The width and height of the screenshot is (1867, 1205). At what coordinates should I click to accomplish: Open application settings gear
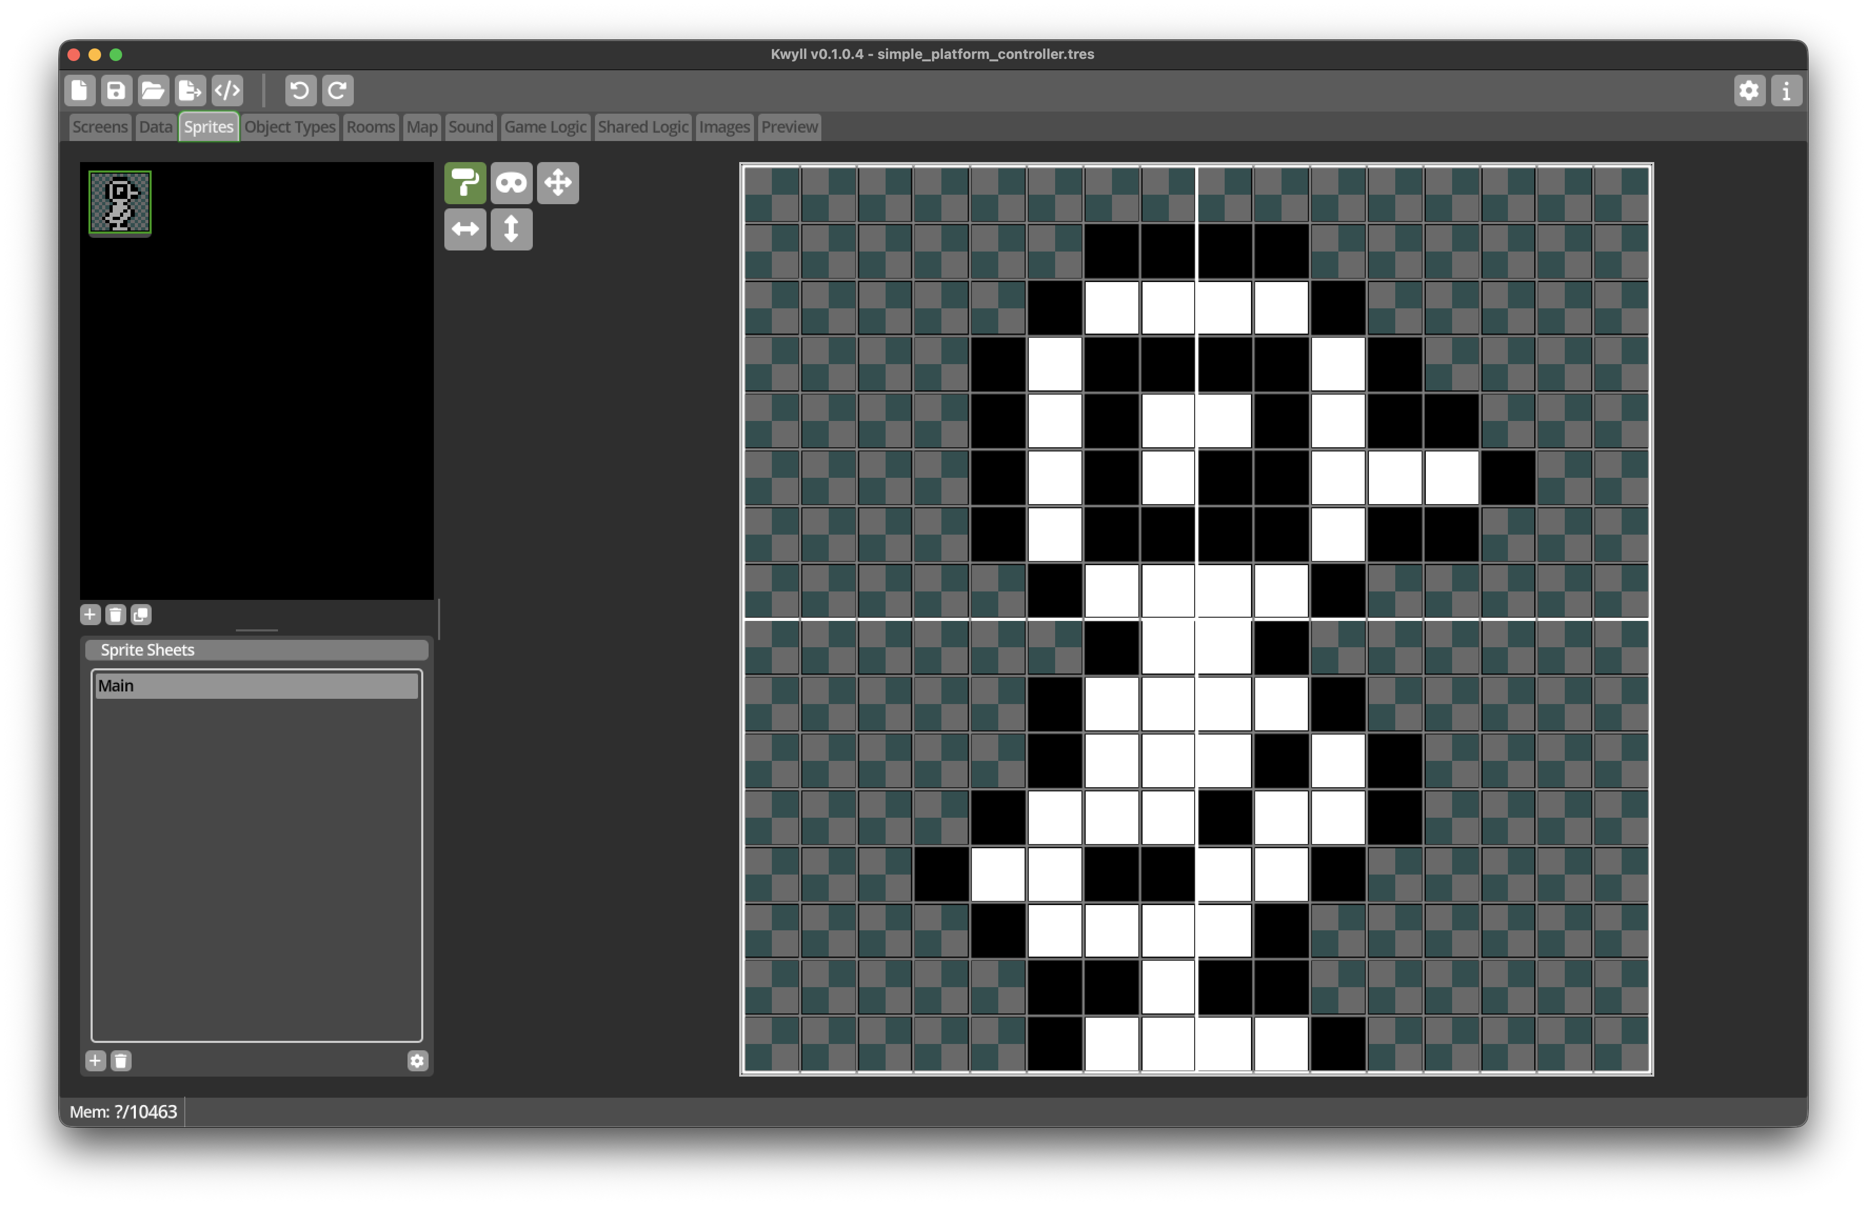(x=1749, y=91)
